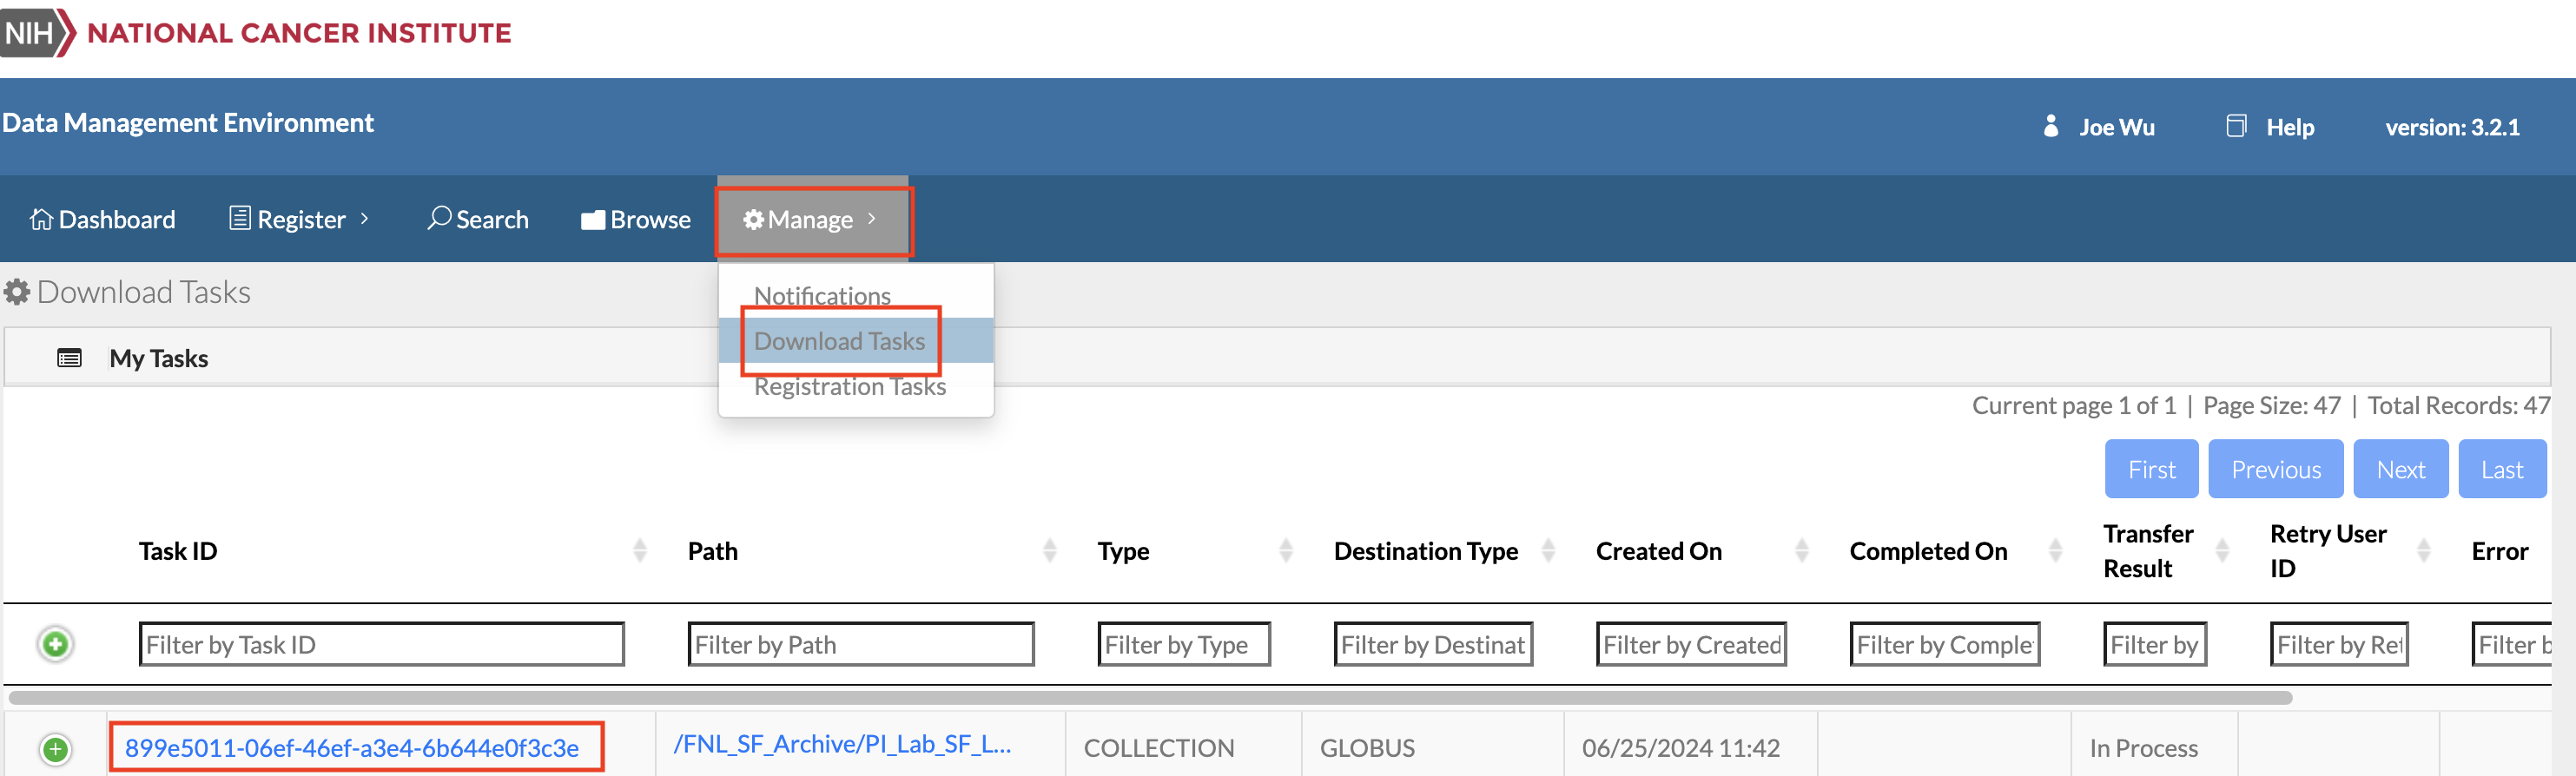This screenshot has height=776, width=2576.
Task: Click the Download Tasks gear icon in heading
Action: [17, 292]
